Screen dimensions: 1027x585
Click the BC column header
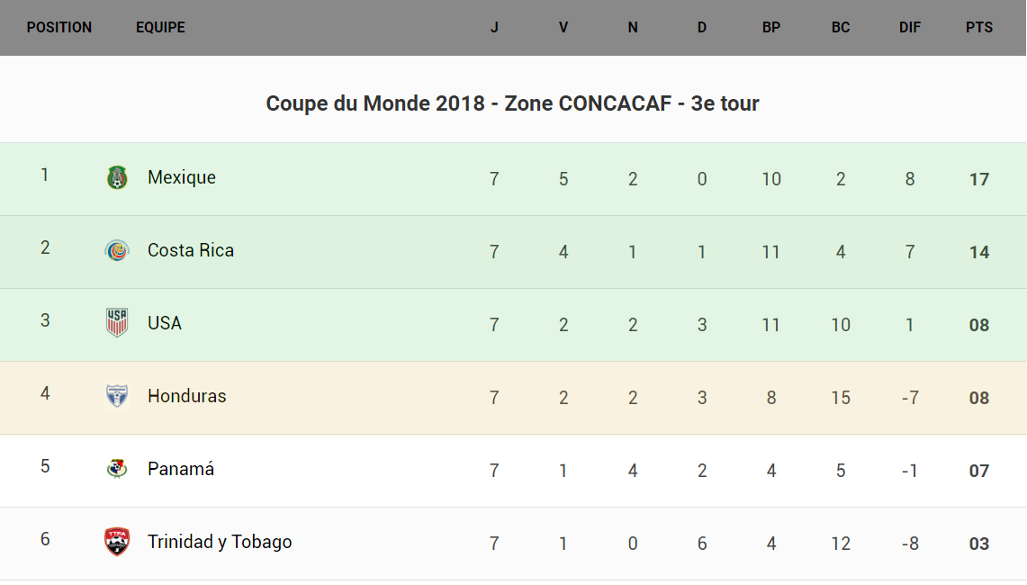coord(841,28)
